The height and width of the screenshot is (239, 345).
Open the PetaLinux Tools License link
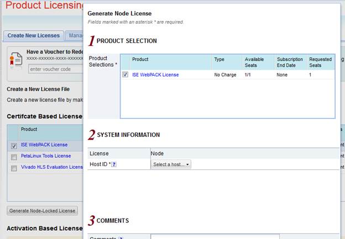46,156
